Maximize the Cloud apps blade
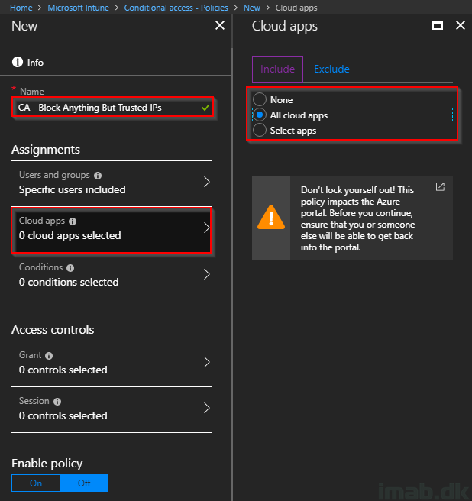This screenshot has height=501, width=472. pyautogui.click(x=438, y=25)
